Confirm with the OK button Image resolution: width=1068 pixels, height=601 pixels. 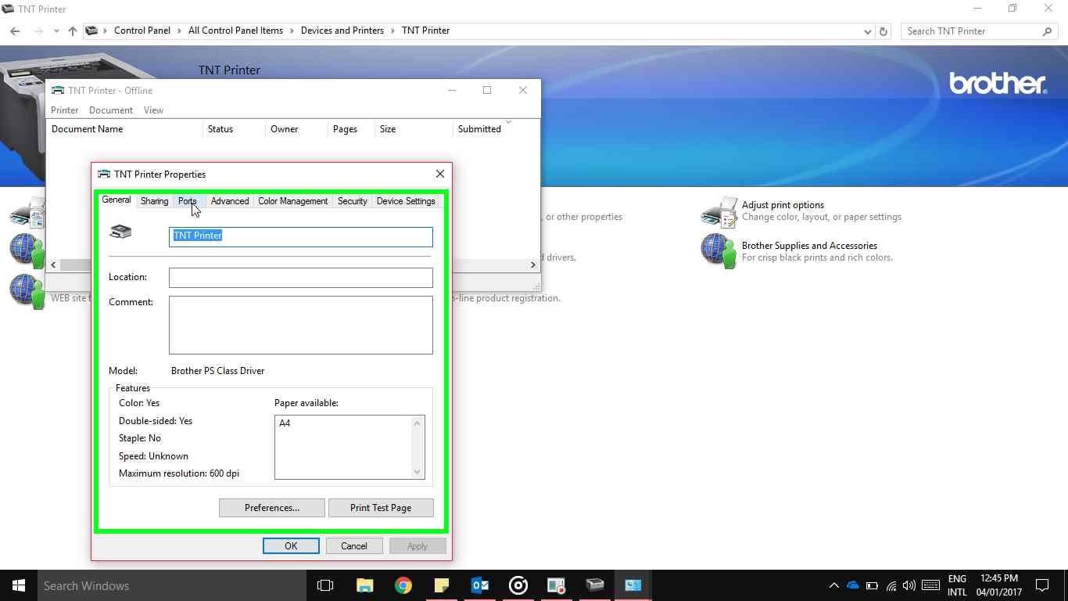(291, 546)
